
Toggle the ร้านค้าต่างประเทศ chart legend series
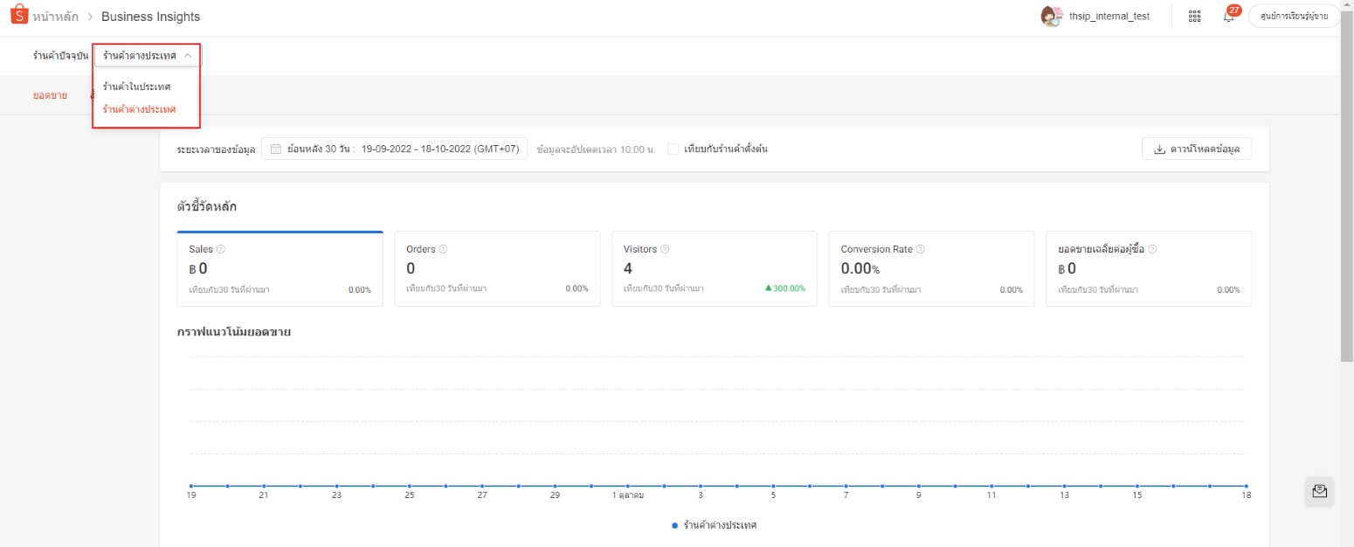pos(714,525)
